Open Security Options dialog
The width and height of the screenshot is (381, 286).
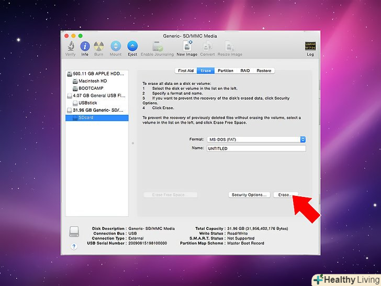coord(249,195)
